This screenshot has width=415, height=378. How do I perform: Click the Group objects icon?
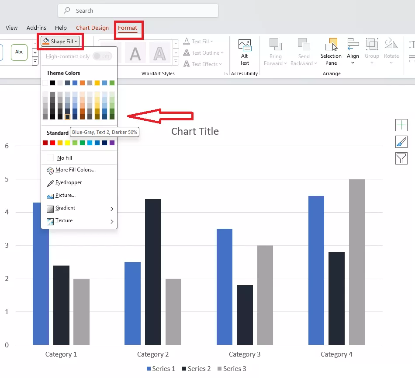tap(372, 44)
